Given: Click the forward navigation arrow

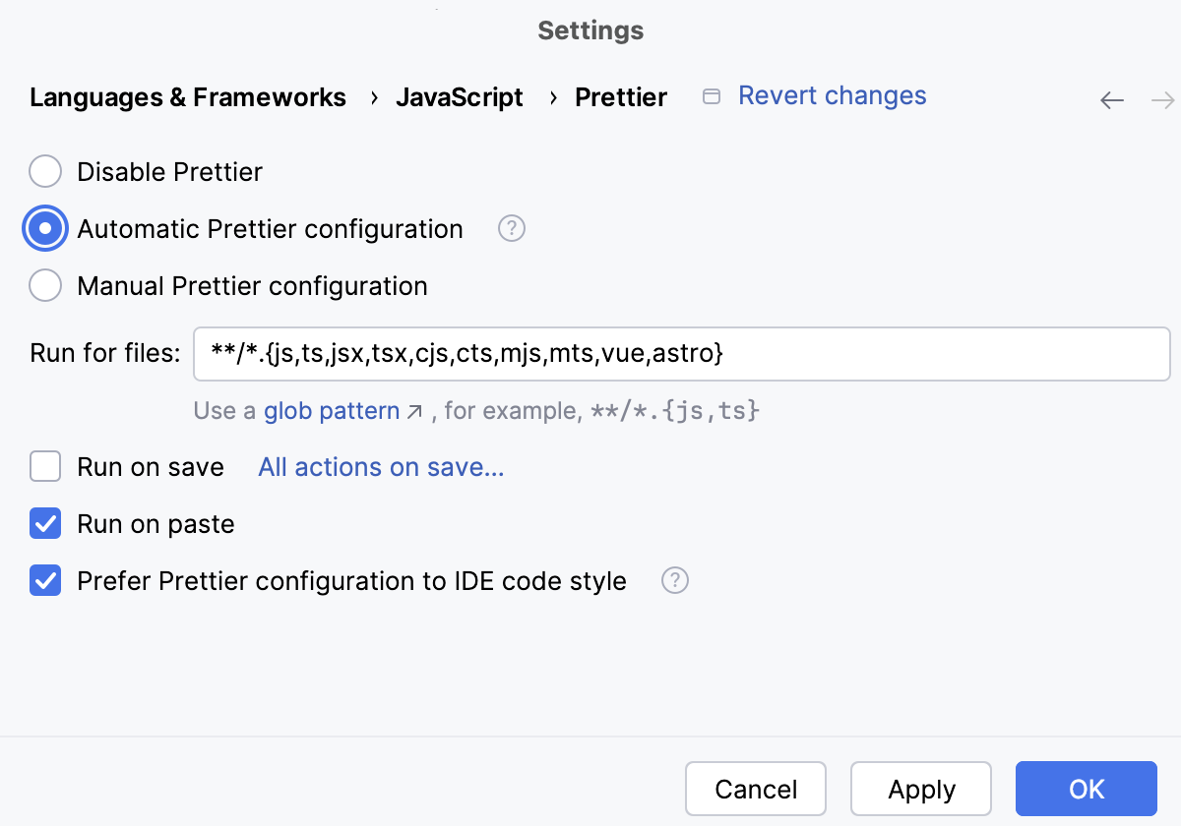Looking at the screenshot, I should click(x=1163, y=100).
